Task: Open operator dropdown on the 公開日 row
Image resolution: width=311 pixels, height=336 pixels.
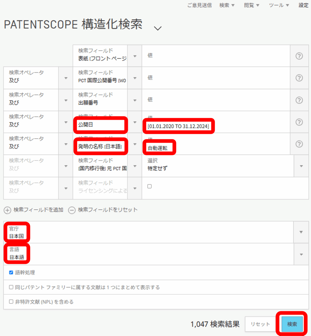Action: 66,122
